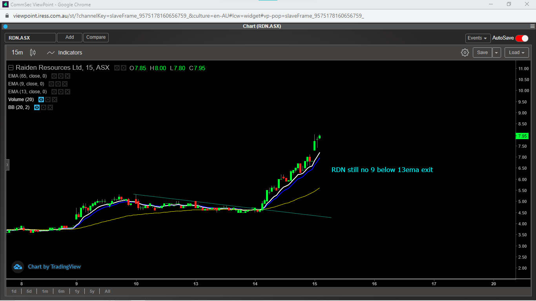Toggle visibility of EMA (13, close, 0)
This screenshot has width=536, height=301.
[54, 92]
